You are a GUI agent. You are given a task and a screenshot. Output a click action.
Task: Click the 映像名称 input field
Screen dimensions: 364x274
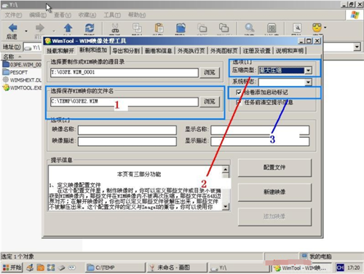coord(127,130)
